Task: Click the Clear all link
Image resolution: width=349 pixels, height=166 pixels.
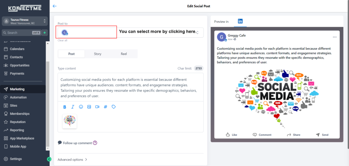Action: click(62, 40)
